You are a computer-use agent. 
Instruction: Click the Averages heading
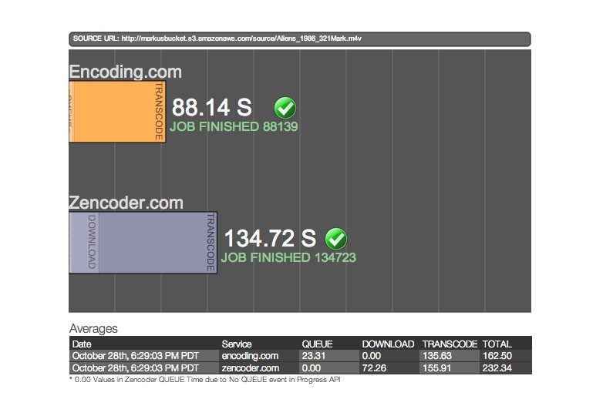click(93, 329)
